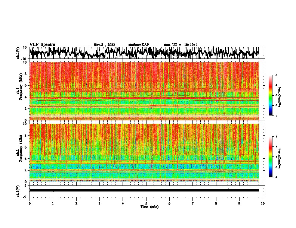Click the time axis tick label "8"
The width and height of the screenshot is (296, 228).
pos(216,203)
